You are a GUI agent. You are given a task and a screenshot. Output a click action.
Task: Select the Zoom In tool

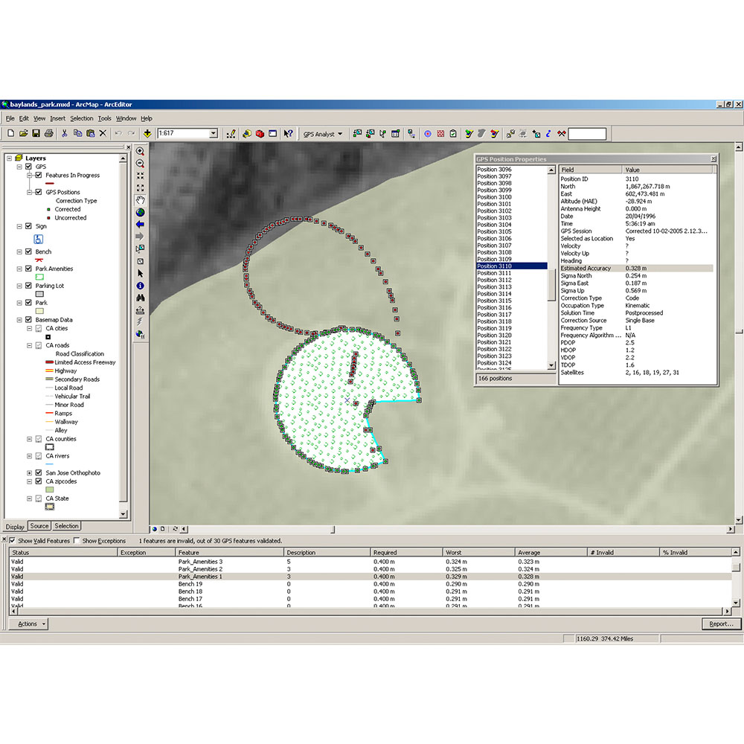[x=140, y=151]
